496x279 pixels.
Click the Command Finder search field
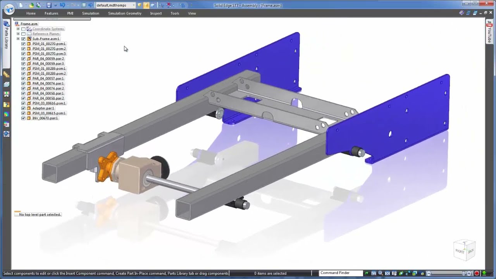point(341,273)
